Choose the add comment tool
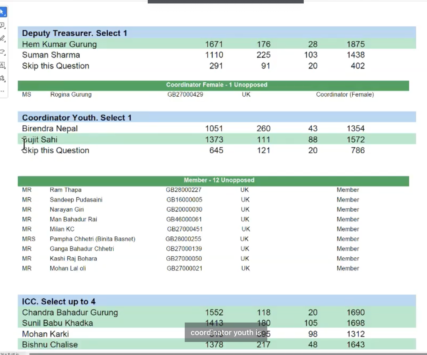Viewport: 427px width, 355px height. coord(3,26)
